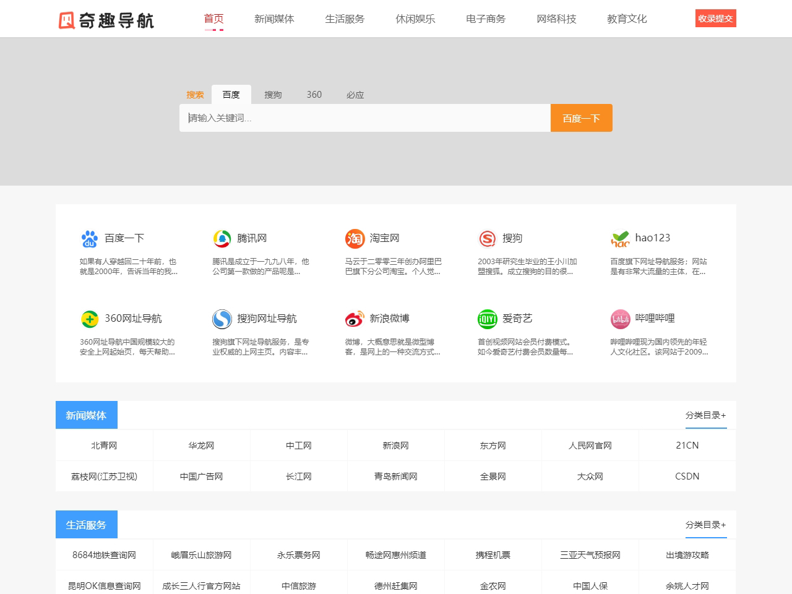The image size is (792, 594).
Task: Click the 收录提交 submission button
Action: click(715, 19)
